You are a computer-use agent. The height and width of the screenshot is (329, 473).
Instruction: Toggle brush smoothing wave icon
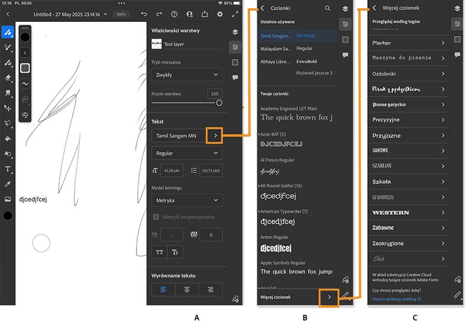pyautogui.click(x=25, y=83)
